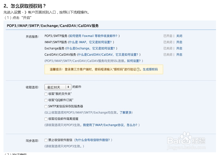The height and width of the screenshot is (155, 218).
Task: 开启 CardDAV/CalDAV服务
Action: pos(179,54)
